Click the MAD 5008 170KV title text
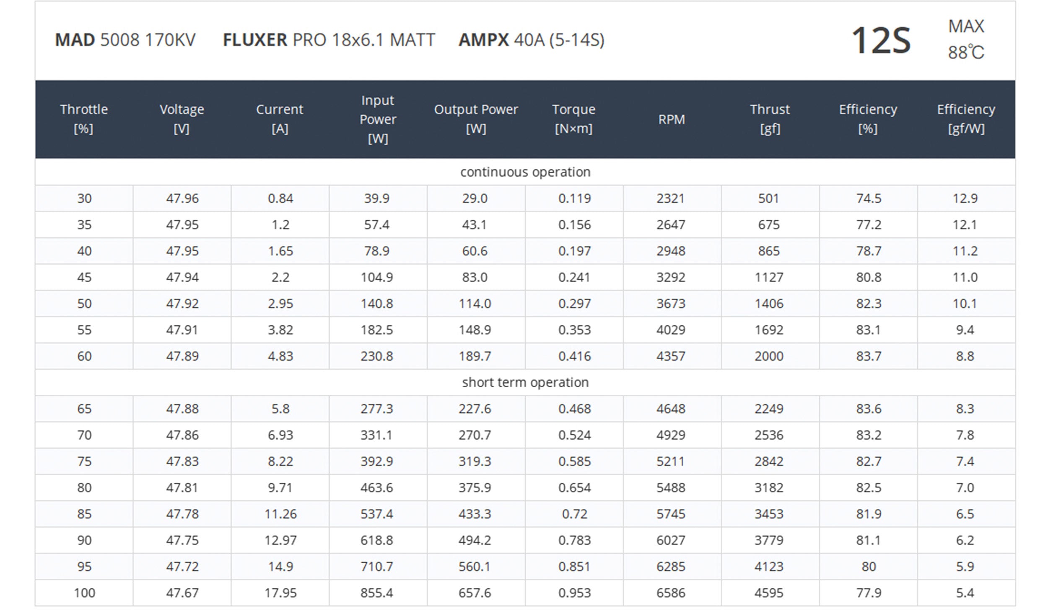This screenshot has height=613, width=1048. tap(125, 40)
